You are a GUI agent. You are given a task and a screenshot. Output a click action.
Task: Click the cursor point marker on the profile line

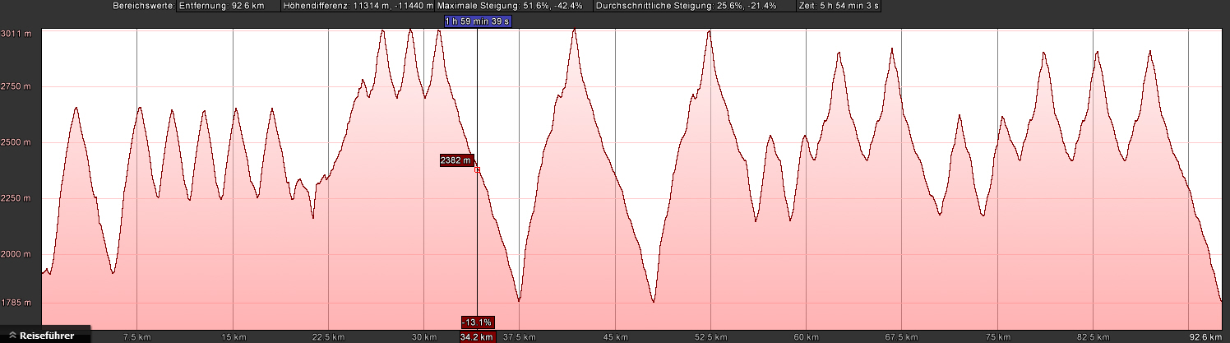pyautogui.click(x=478, y=169)
